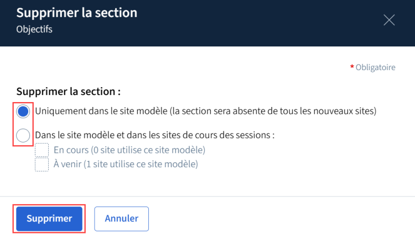Click the 'En cours (0 site utilise...)' label
415x244 pixels.
pyautogui.click(x=129, y=150)
